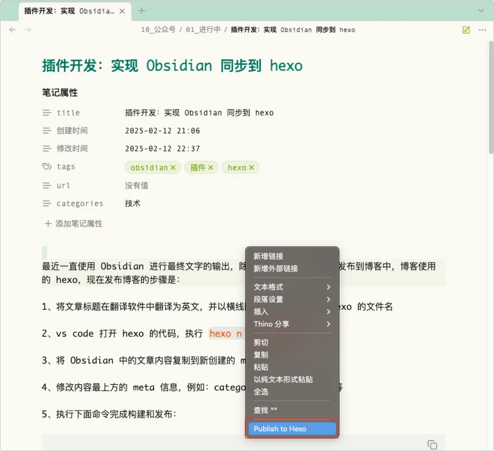Click the 修改时间 date value

162,148
